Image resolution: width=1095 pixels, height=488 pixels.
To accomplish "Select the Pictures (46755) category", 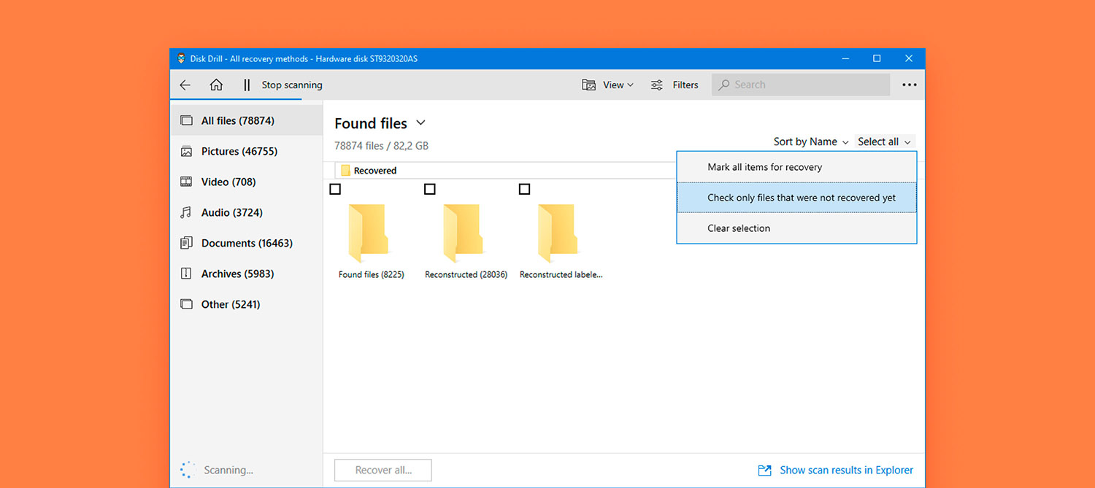I will 246,152.
